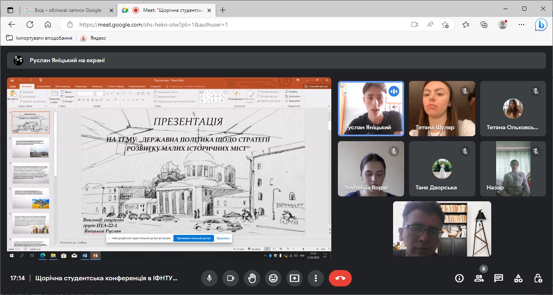Leave the call with red hang-up button
Image resolution: width=553 pixels, height=295 pixels.
340,278
